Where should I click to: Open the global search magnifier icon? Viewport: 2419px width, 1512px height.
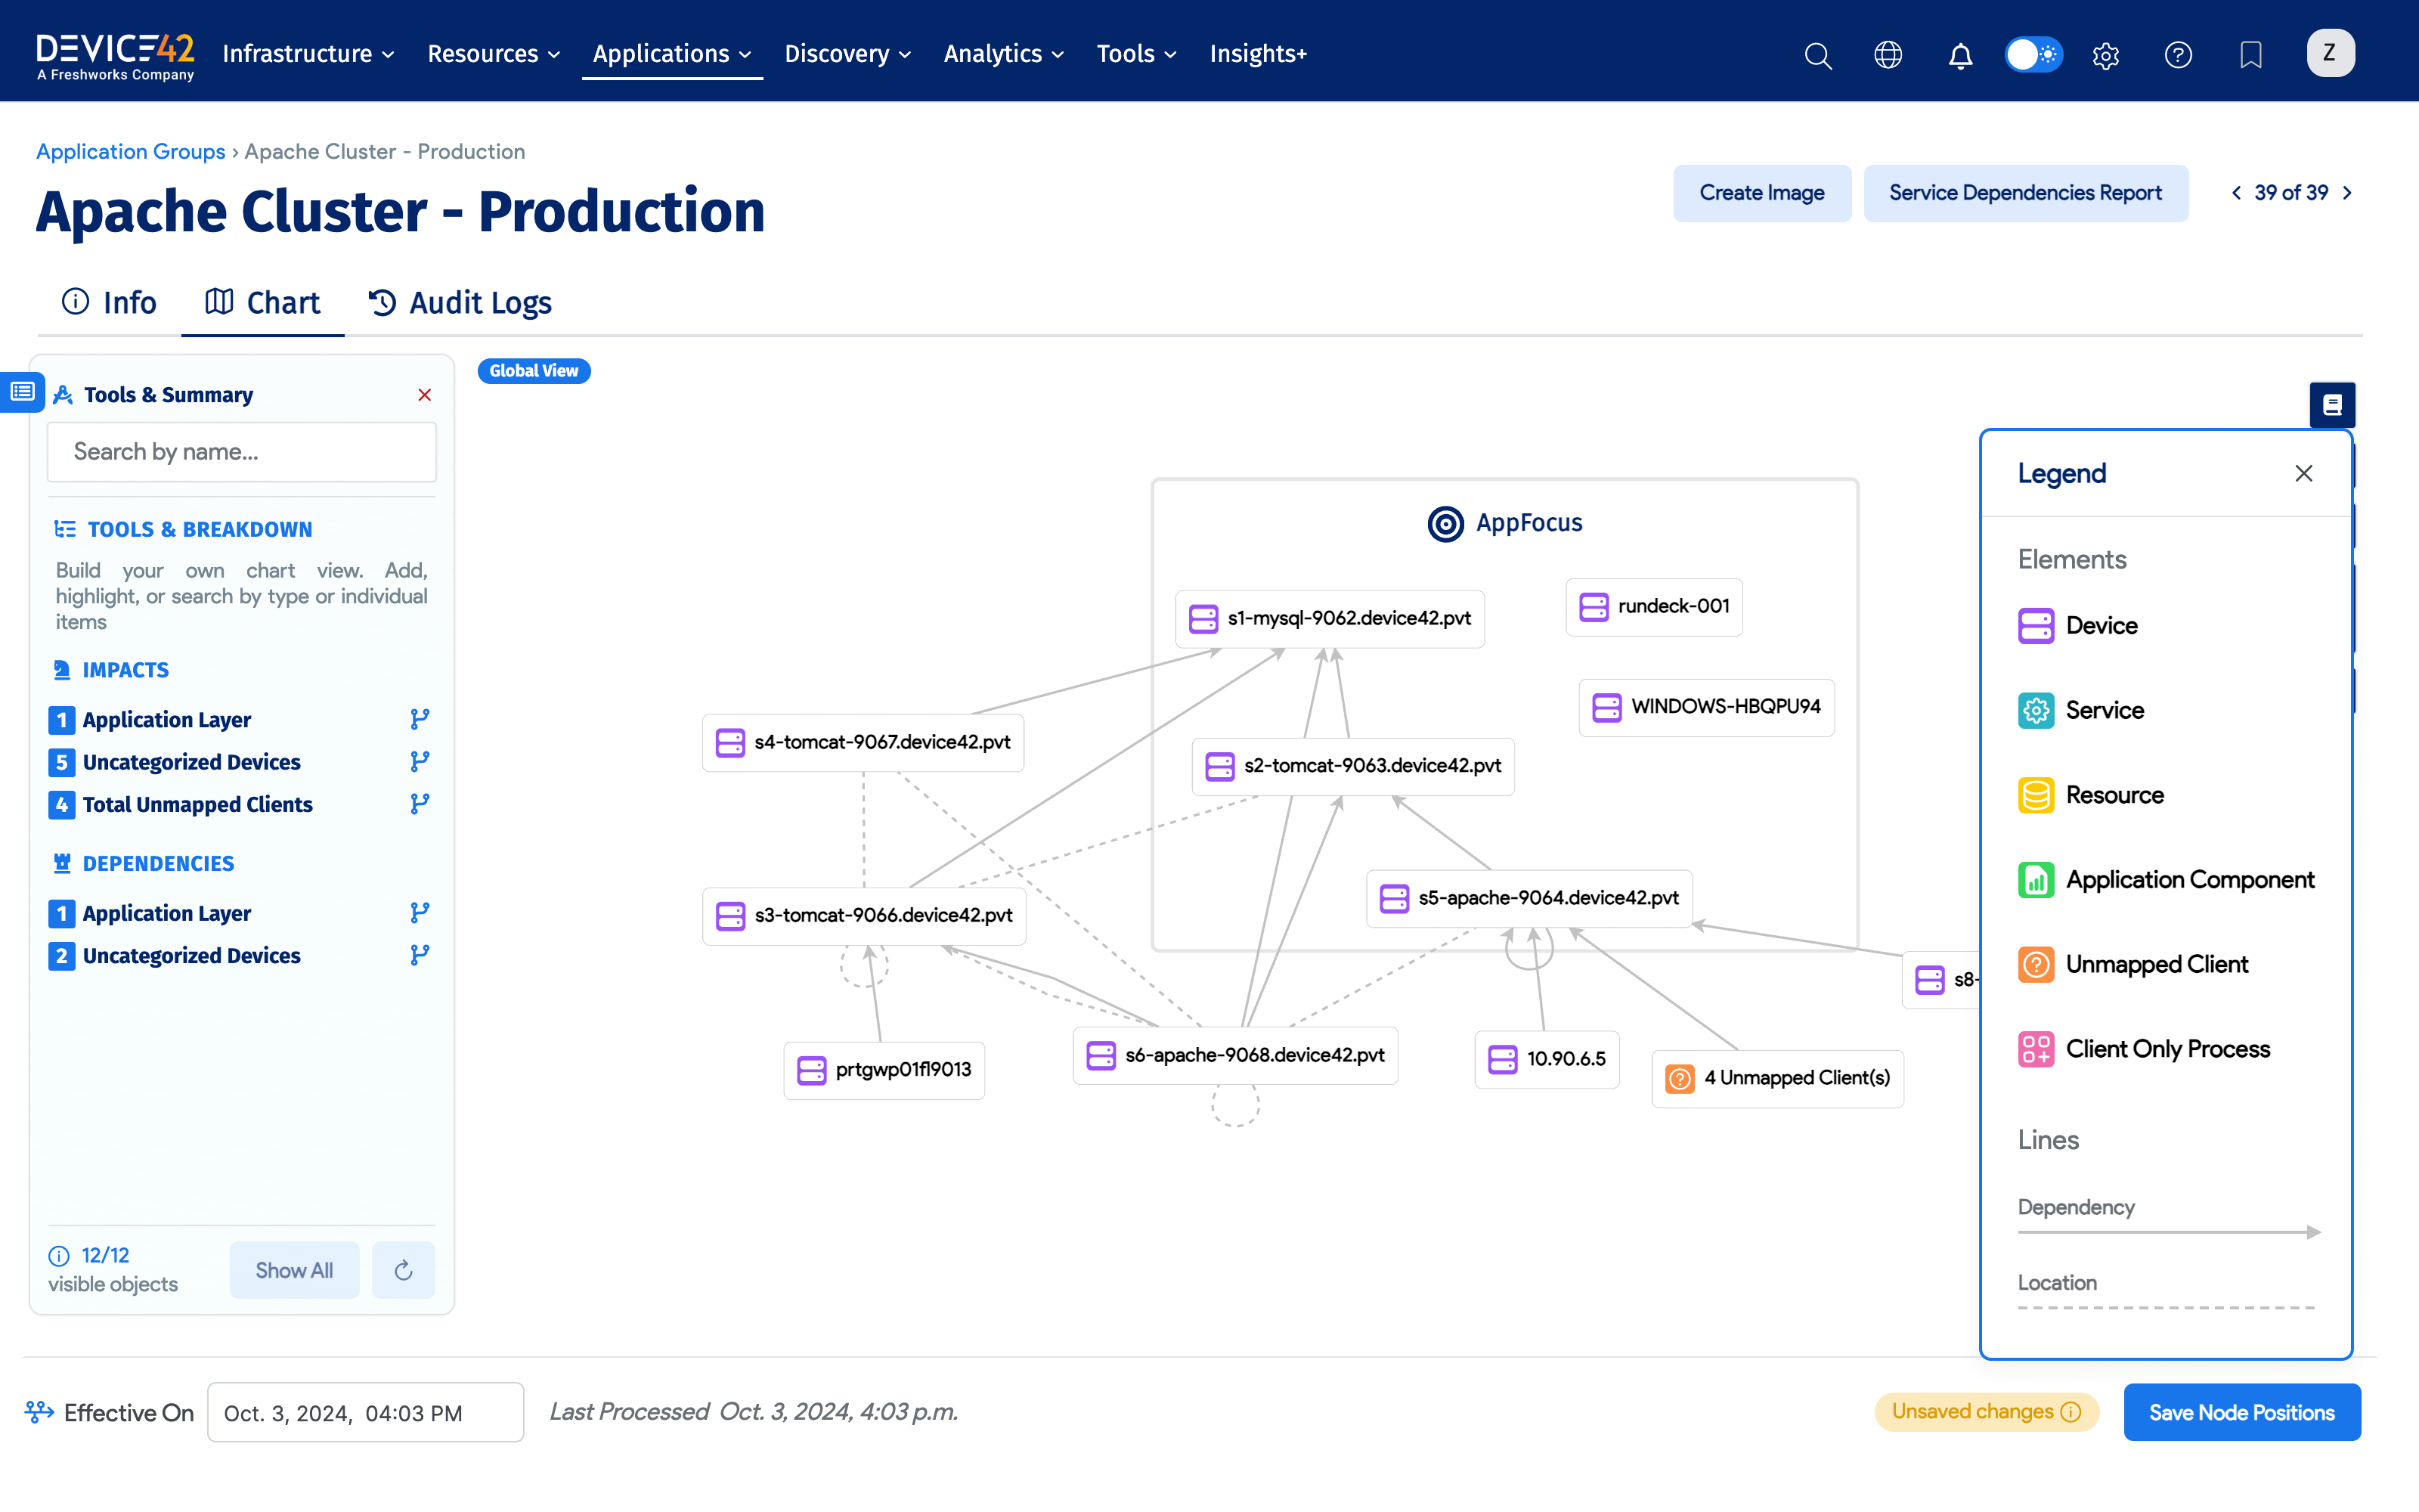1817,55
